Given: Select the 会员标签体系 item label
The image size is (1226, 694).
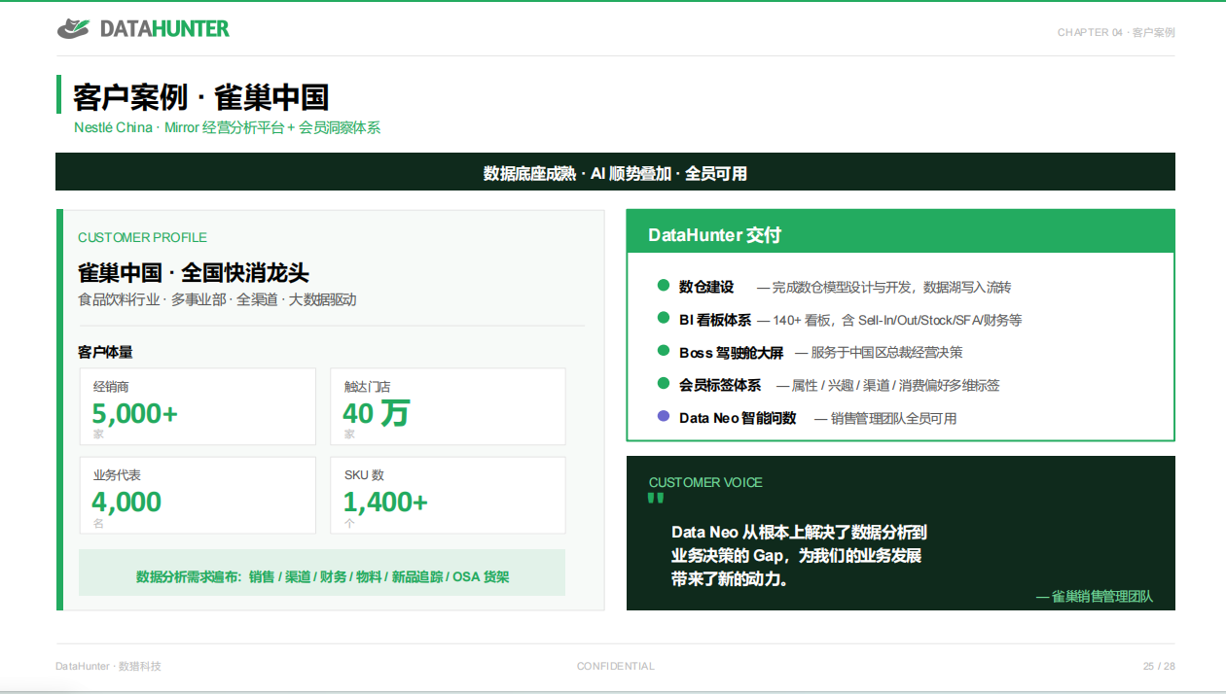Looking at the screenshot, I should pyautogui.click(x=720, y=385).
